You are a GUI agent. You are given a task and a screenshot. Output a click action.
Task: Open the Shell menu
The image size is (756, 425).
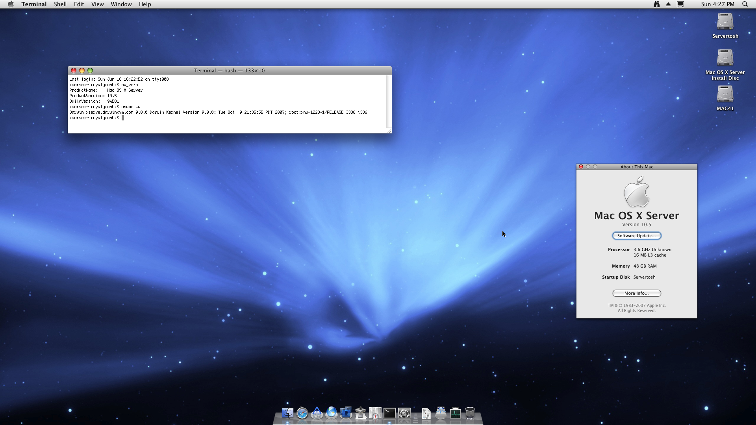pos(60,4)
